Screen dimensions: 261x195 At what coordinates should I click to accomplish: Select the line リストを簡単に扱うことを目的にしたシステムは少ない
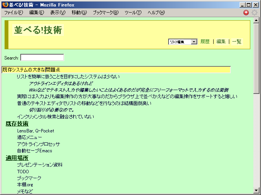(x=68, y=77)
